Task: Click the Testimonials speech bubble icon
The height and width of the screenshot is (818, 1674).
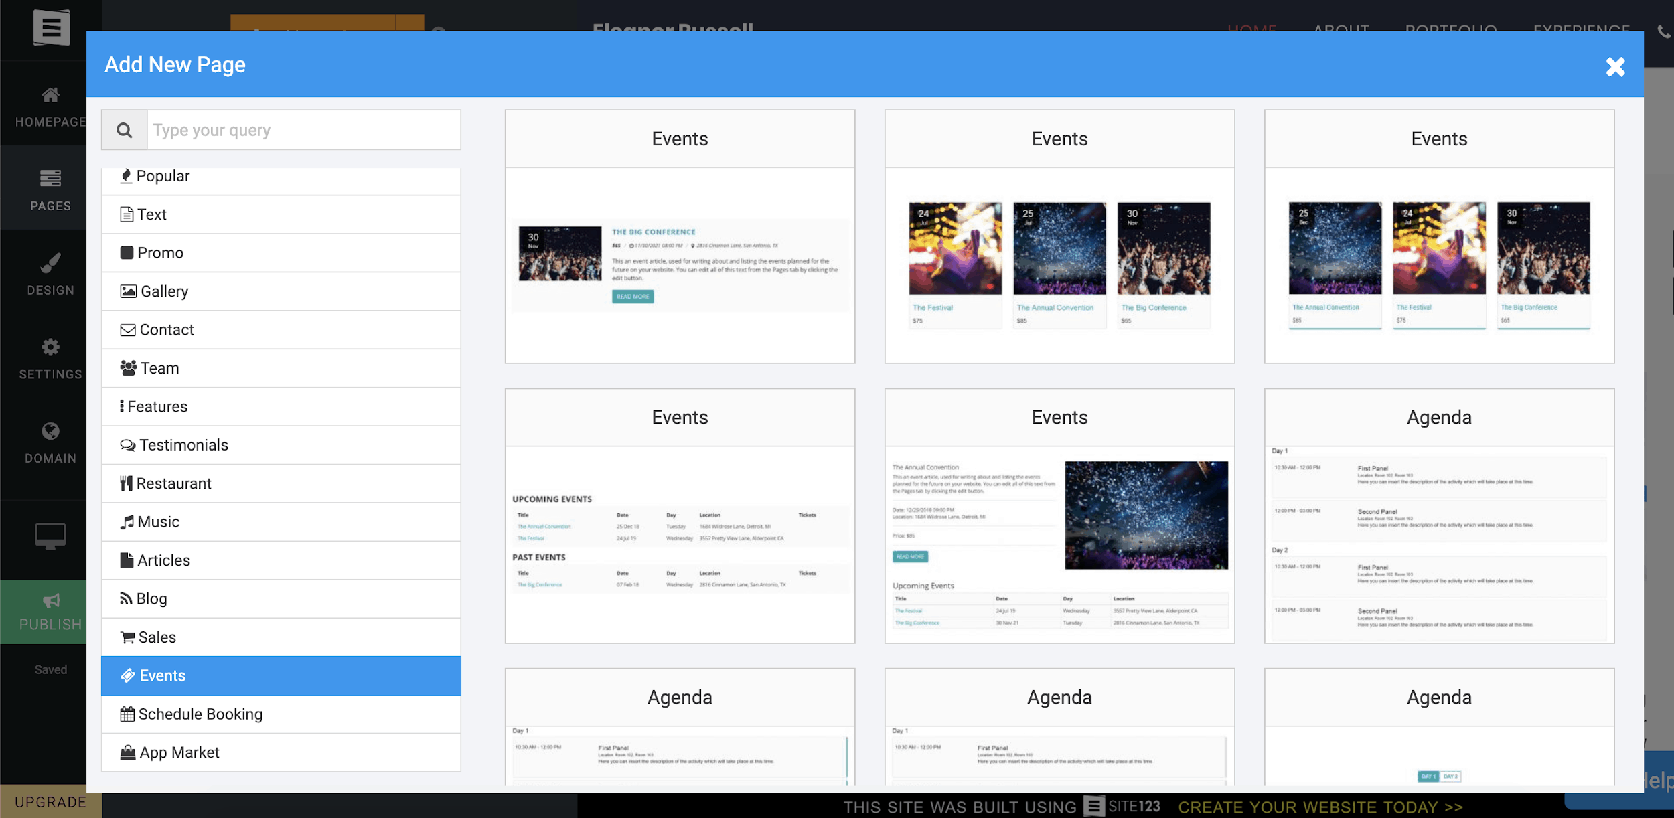Action: [x=127, y=445]
